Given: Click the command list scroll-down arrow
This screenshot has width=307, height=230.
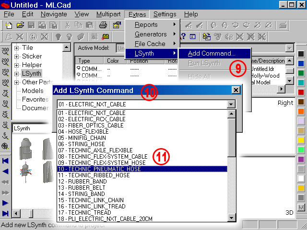Looking at the screenshot, I should [231, 218].
